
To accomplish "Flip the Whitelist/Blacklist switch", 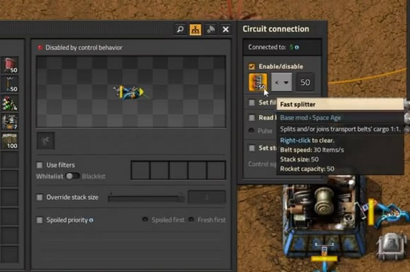I will click(73, 176).
